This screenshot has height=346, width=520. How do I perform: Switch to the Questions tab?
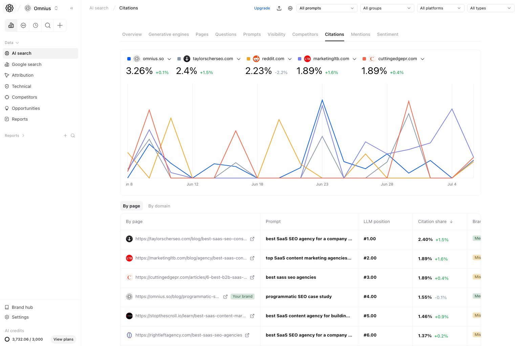[x=226, y=34]
